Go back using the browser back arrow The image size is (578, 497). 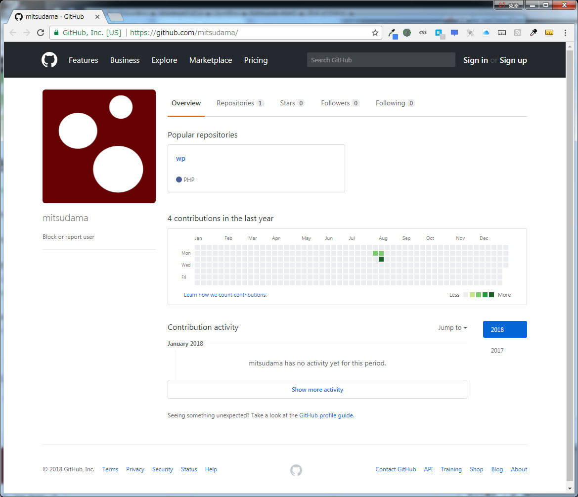pos(13,33)
